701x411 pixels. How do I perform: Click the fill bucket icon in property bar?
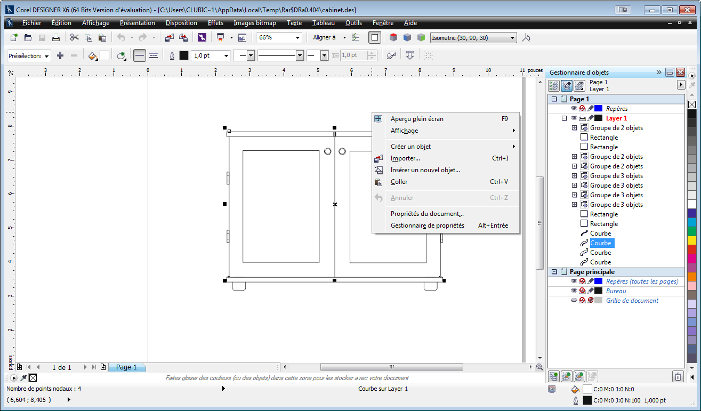point(93,56)
